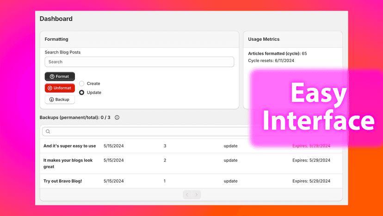The height and width of the screenshot is (216, 383).
Task: Focus the Search Blog Posts field
Action: (x=139, y=62)
